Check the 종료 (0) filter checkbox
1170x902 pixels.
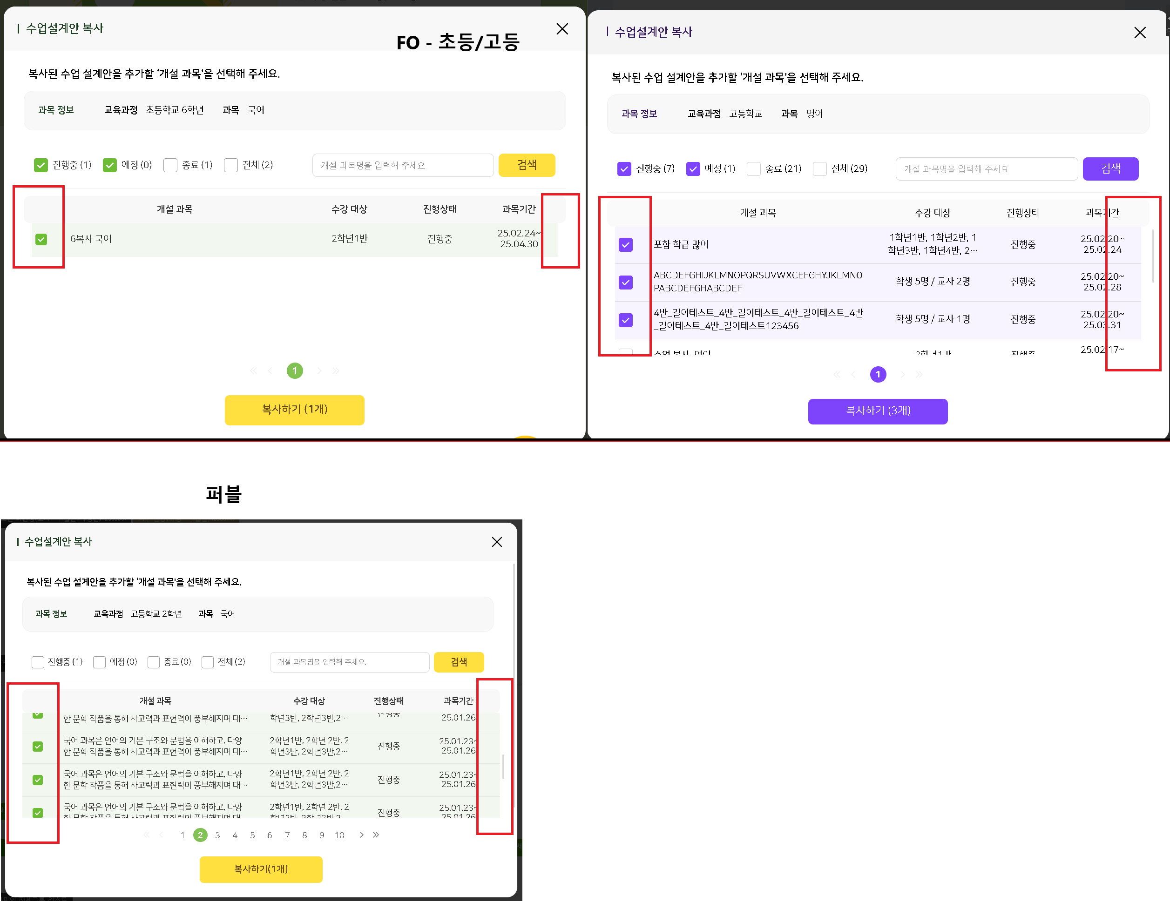(x=154, y=662)
